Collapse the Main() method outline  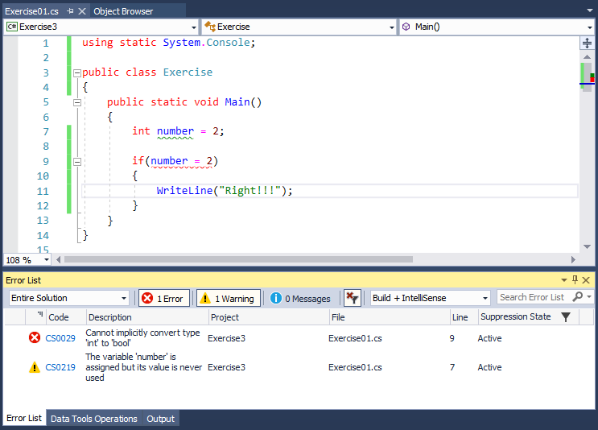[x=77, y=102]
